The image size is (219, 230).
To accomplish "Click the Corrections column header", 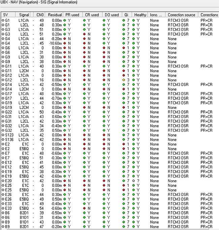I will click(209, 15).
